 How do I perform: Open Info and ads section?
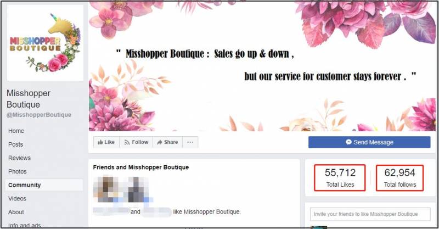coord(25,225)
